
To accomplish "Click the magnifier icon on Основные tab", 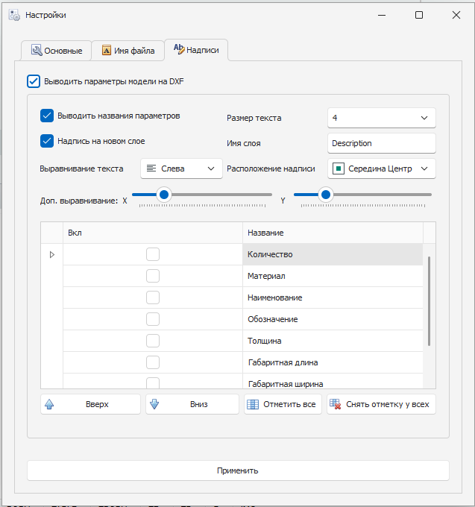I will pyautogui.click(x=35, y=51).
